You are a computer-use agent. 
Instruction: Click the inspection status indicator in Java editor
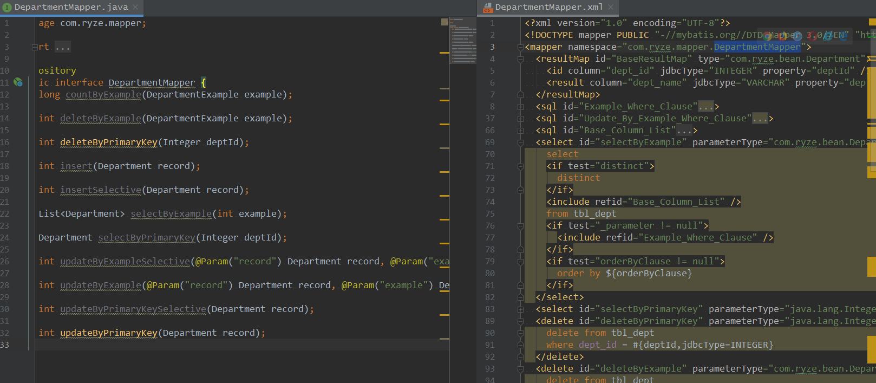click(x=444, y=22)
